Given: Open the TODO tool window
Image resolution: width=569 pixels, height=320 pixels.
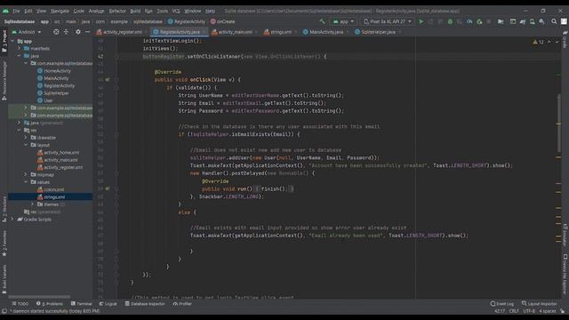Looking at the screenshot, I should click(x=20, y=304).
